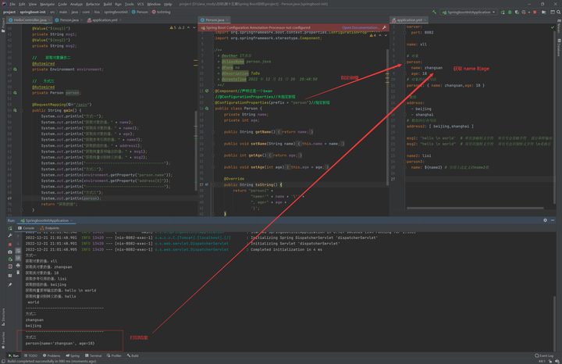Click the red Stop button in top toolbar
The image size is (562, 364).
(x=535, y=12)
